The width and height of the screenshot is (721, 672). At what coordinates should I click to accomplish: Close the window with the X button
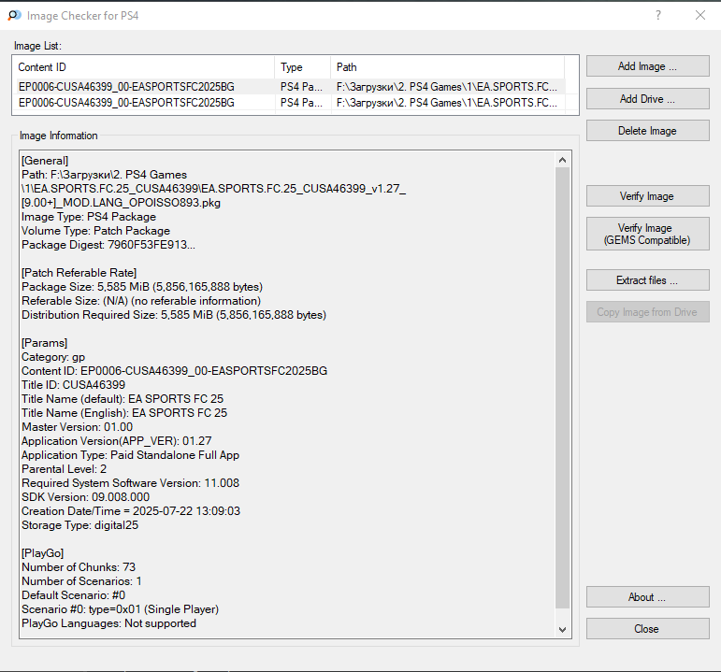(699, 15)
